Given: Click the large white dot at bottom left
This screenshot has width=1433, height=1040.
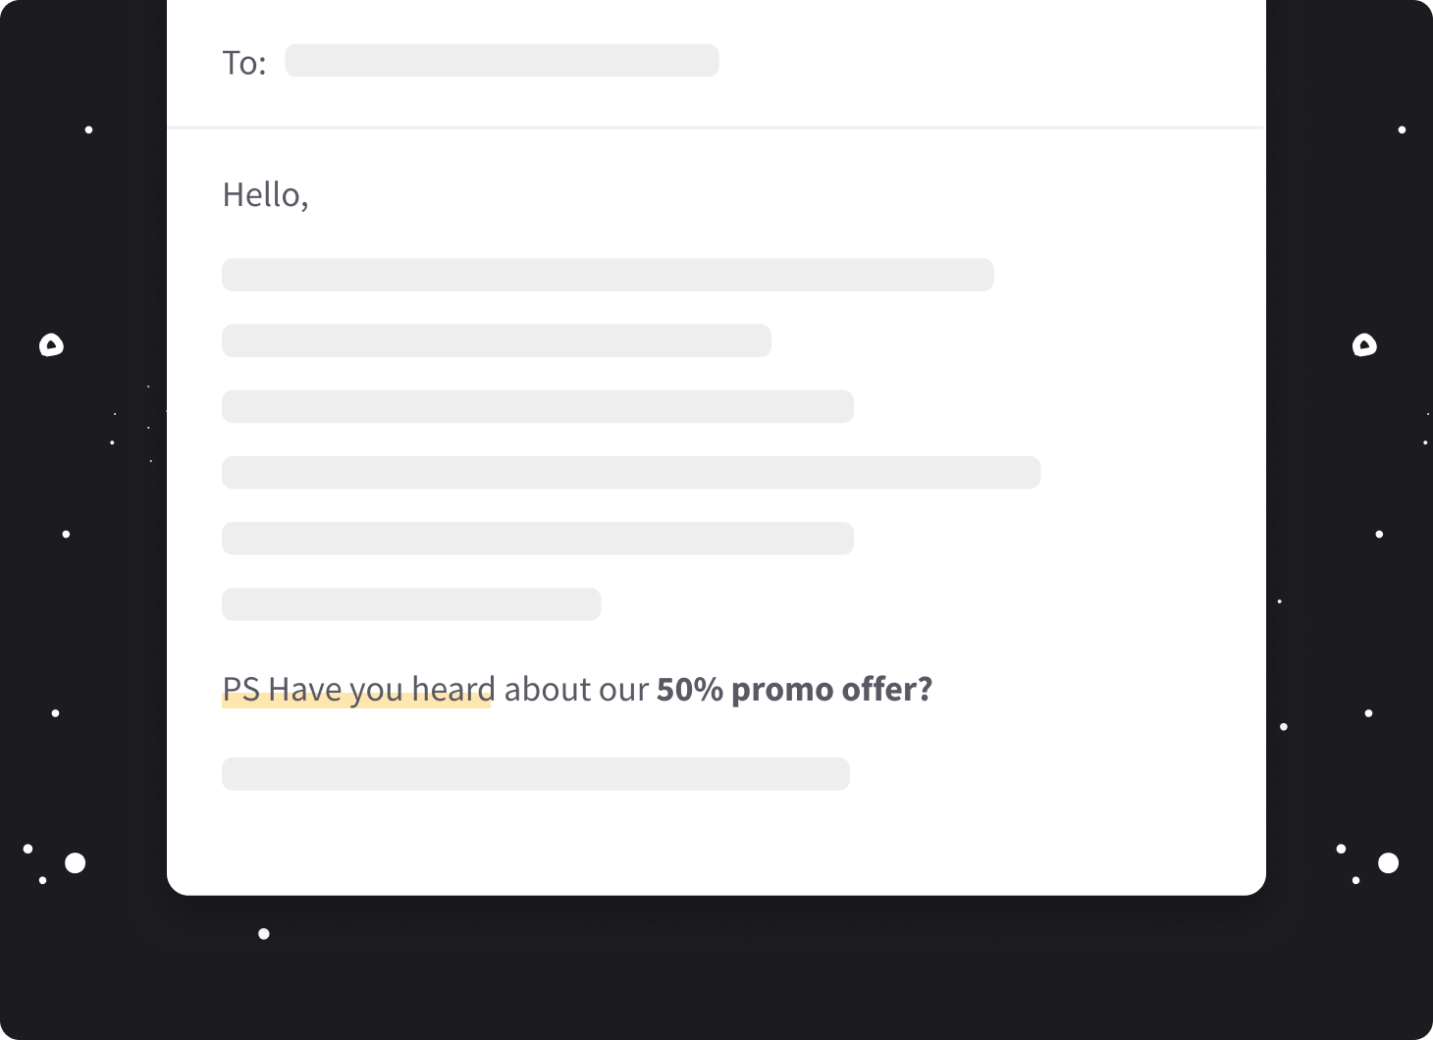Looking at the screenshot, I should [x=75, y=863].
